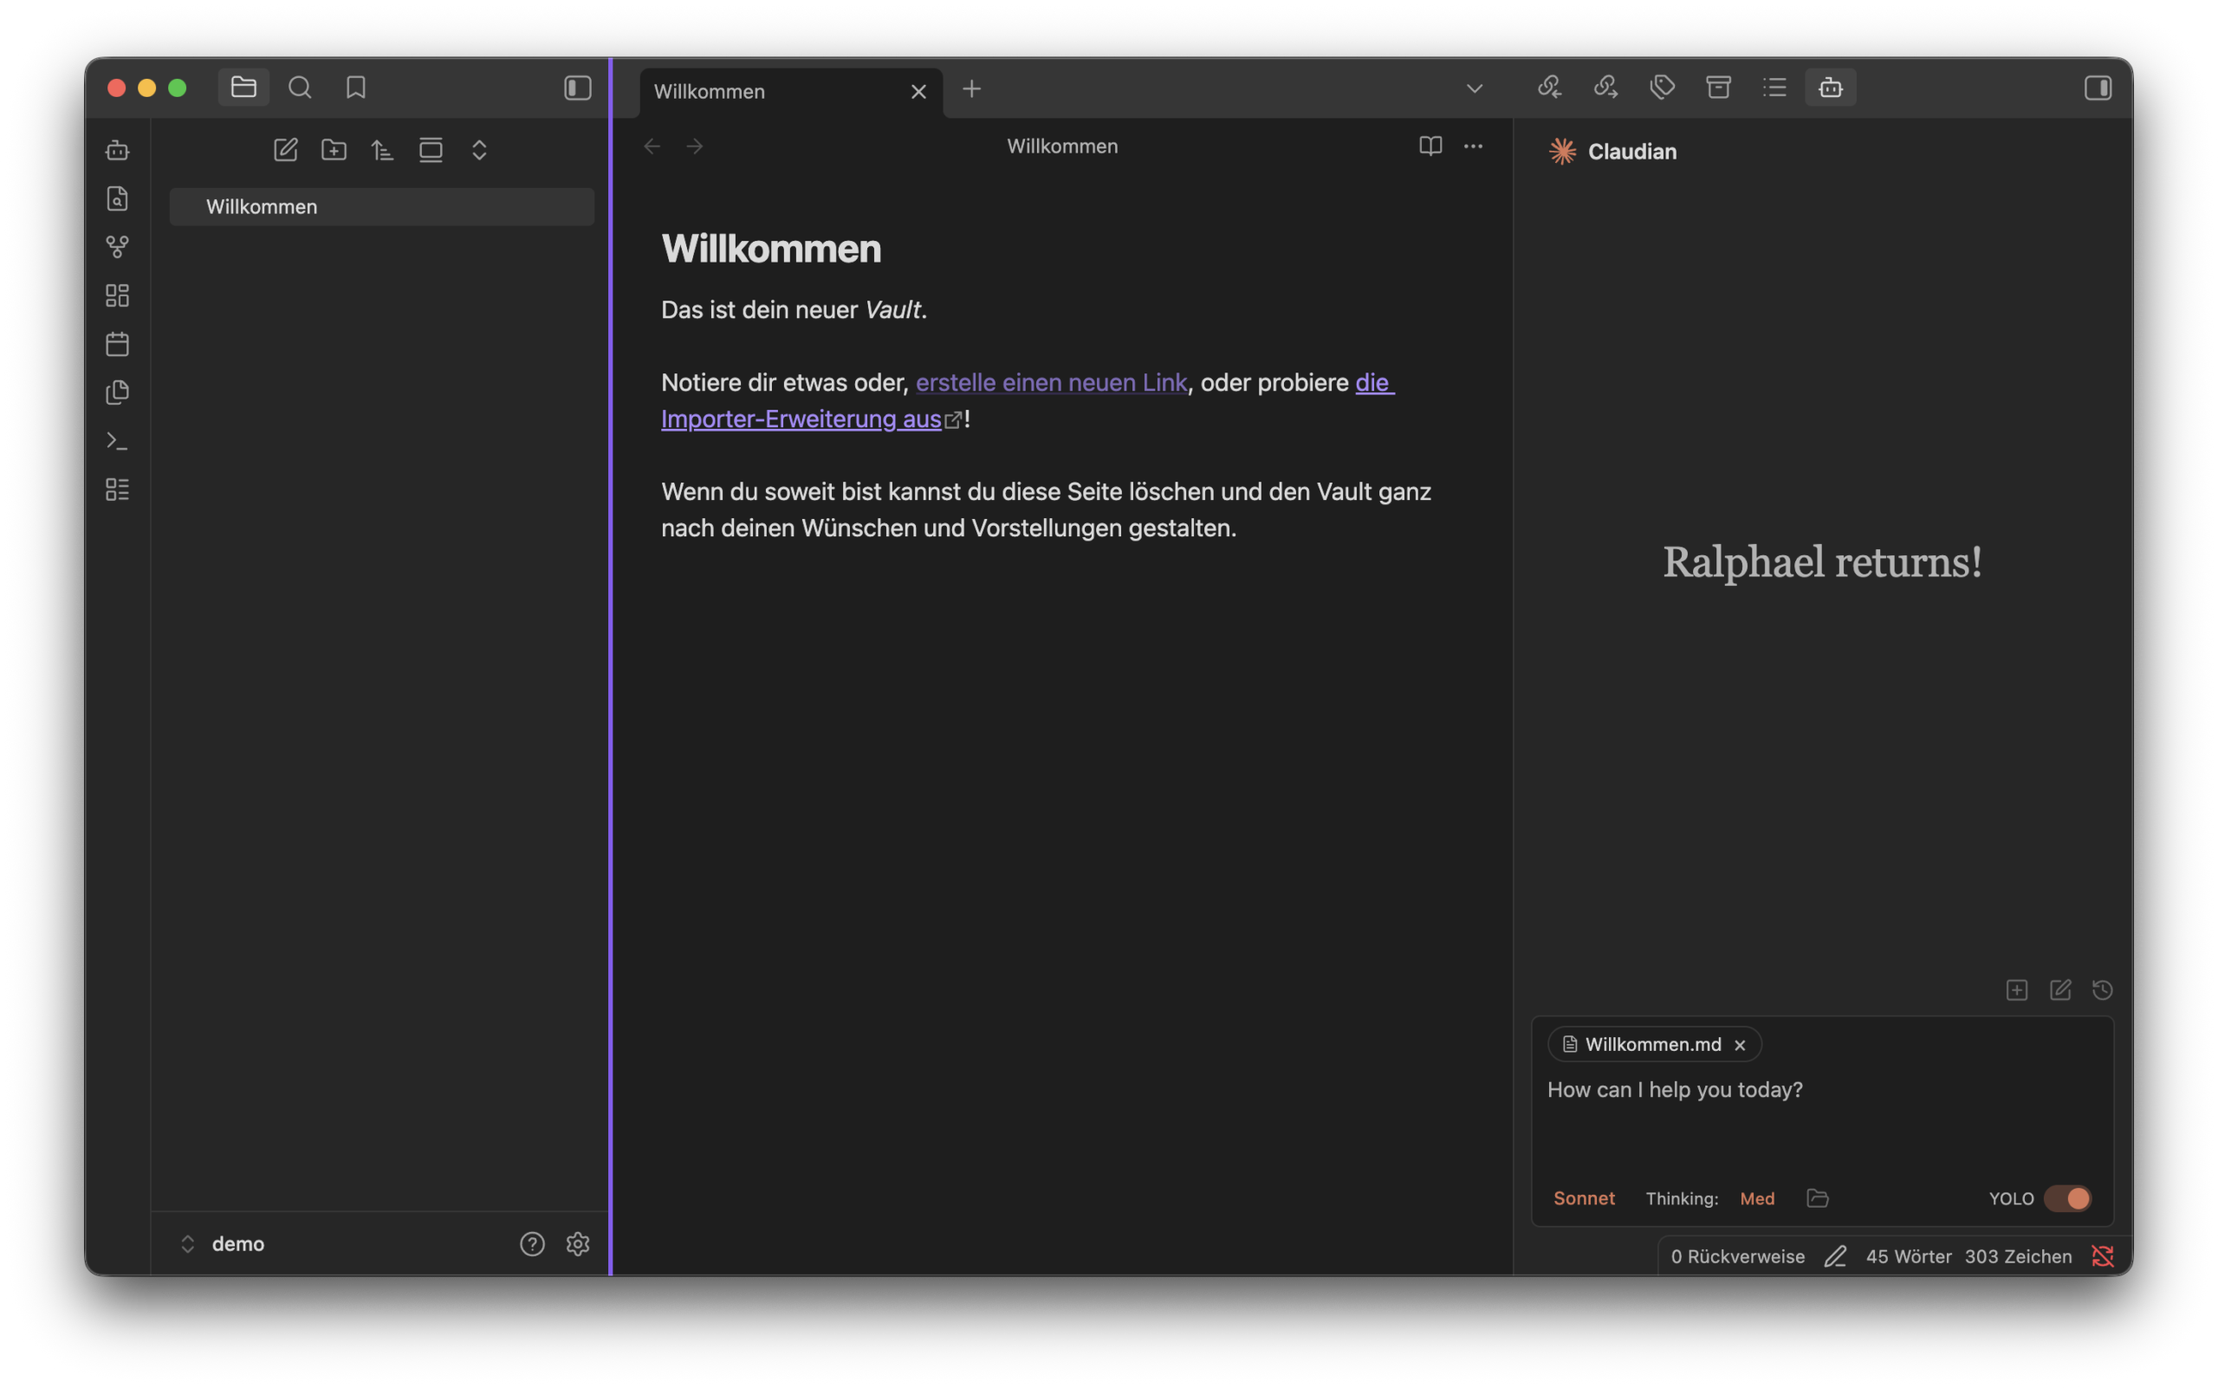Image resolution: width=2218 pixels, height=1388 pixels.
Task: Remove the Willkommen.md attachment chip
Action: coord(1740,1044)
